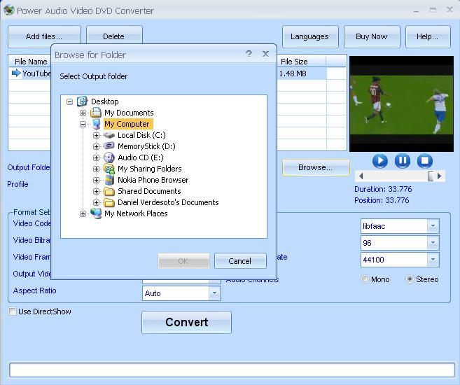
Task: Expand the MemoryStick (D:) node
Action: (x=96, y=146)
